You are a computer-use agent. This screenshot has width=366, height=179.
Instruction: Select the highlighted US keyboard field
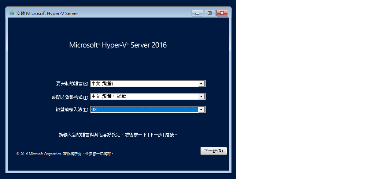pos(148,110)
